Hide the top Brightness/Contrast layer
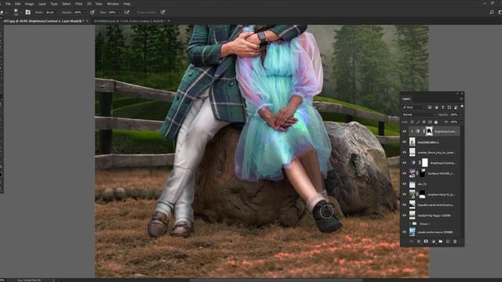502x282 pixels. (405, 132)
